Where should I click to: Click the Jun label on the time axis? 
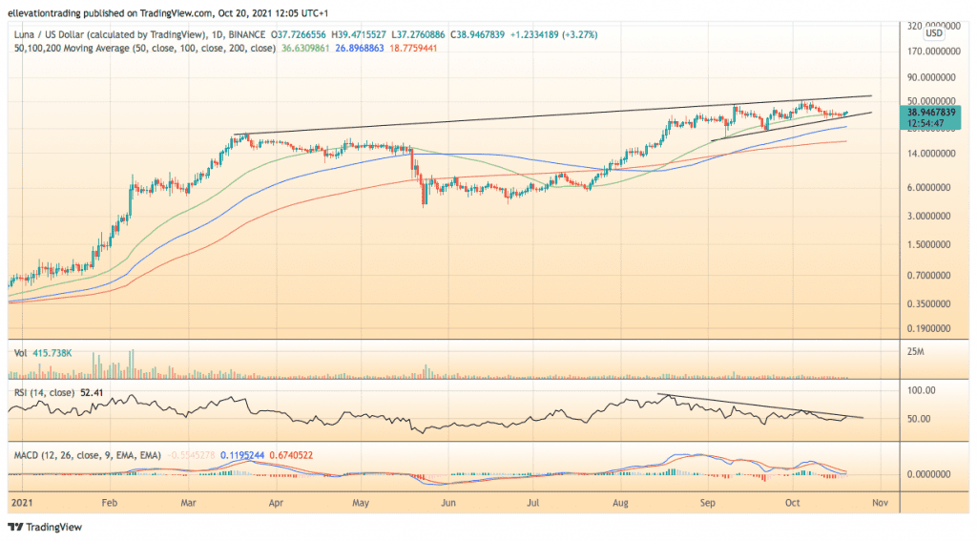coord(448,502)
